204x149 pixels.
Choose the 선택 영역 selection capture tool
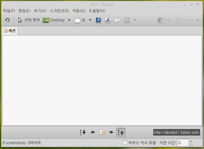coord(29,20)
